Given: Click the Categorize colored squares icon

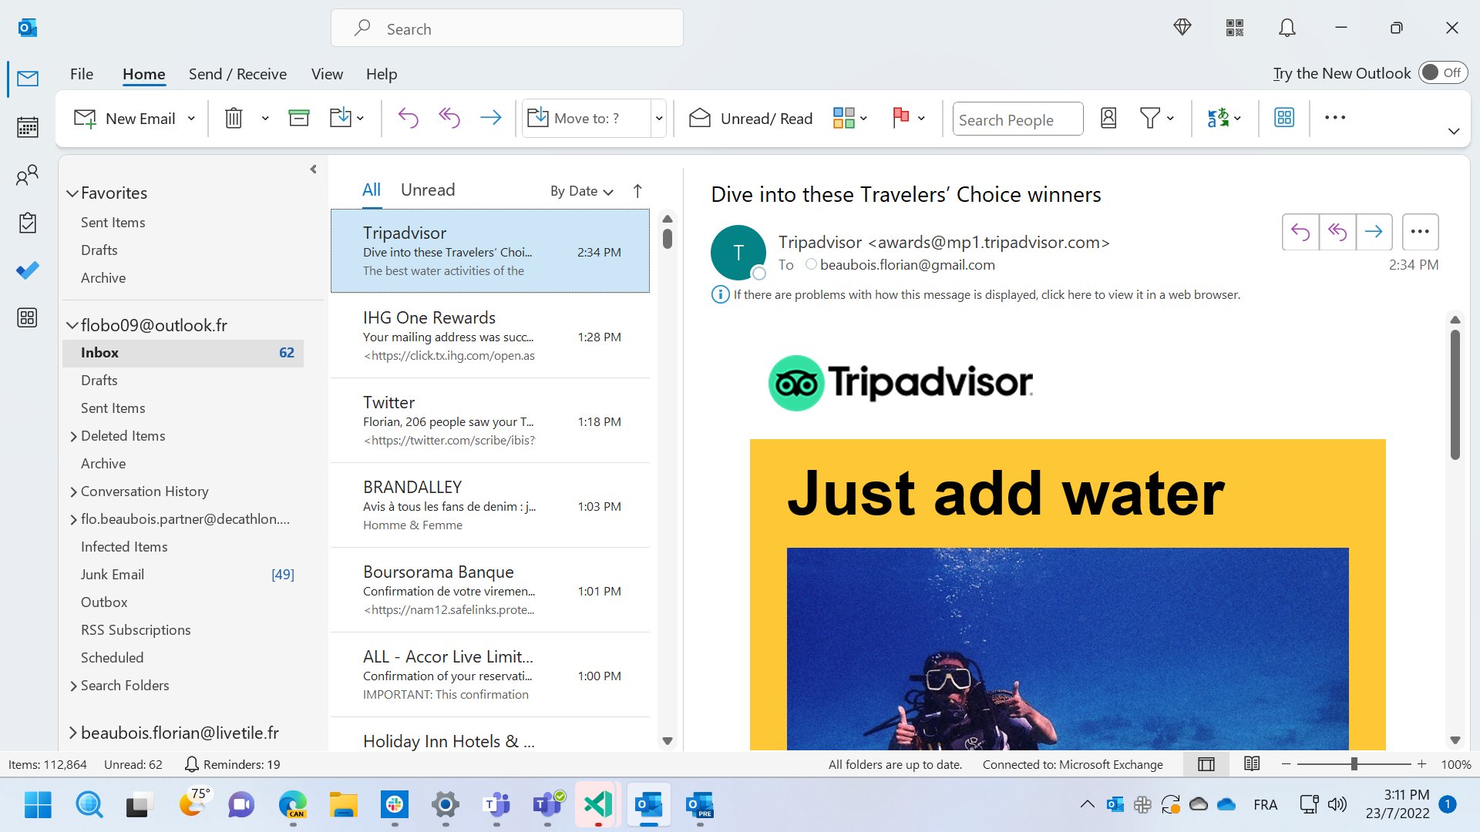Looking at the screenshot, I should [844, 118].
